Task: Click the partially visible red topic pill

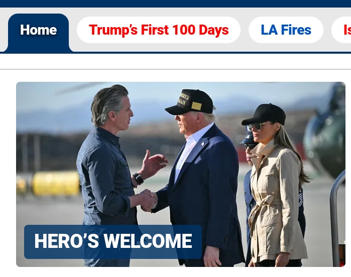Action: coord(341,30)
